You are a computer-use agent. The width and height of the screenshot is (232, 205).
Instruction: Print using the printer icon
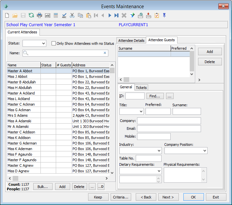point(39,15)
